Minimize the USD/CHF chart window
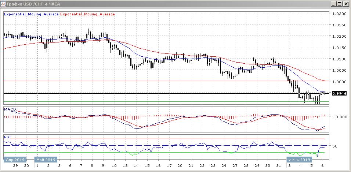The width and height of the screenshot is (351, 172). pos(334,4)
